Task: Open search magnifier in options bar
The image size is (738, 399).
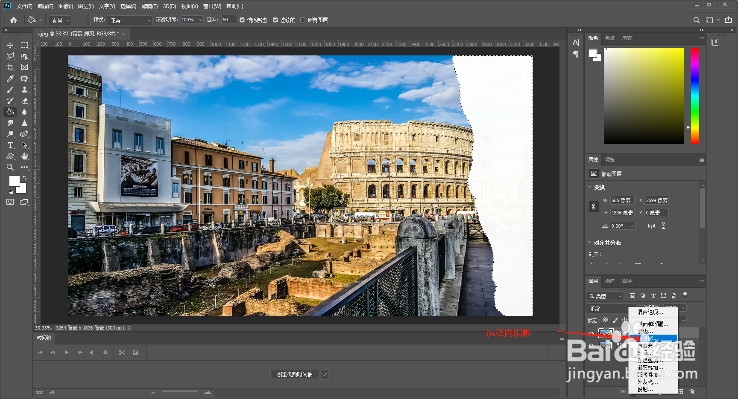Action: 697,20
